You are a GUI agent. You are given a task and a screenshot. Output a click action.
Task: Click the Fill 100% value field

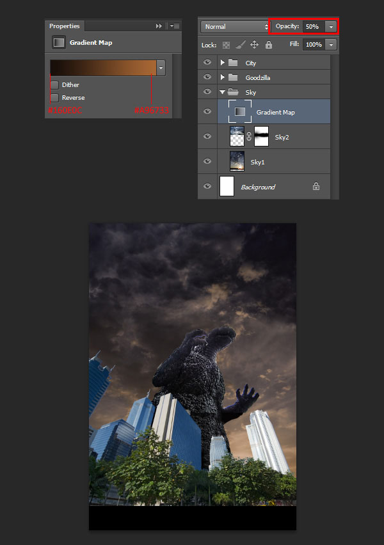tap(314, 45)
